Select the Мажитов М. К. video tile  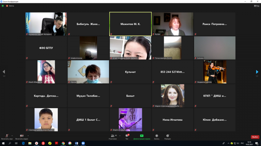pyautogui.click(x=130, y=24)
